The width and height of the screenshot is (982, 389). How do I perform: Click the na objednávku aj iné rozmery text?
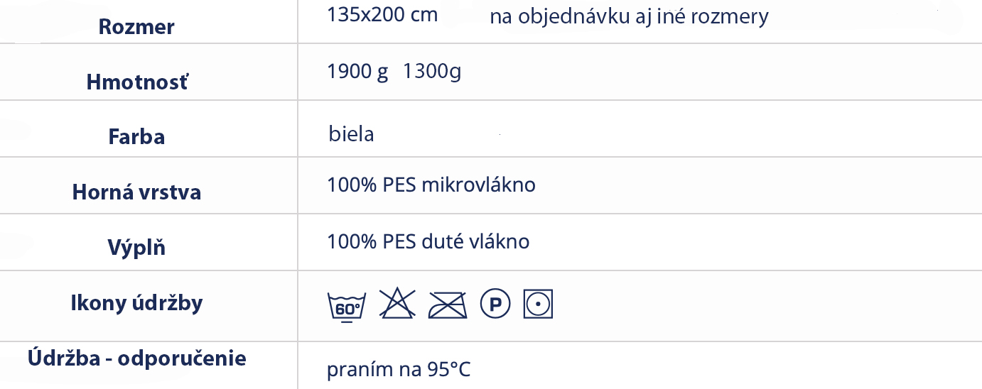(629, 17)
